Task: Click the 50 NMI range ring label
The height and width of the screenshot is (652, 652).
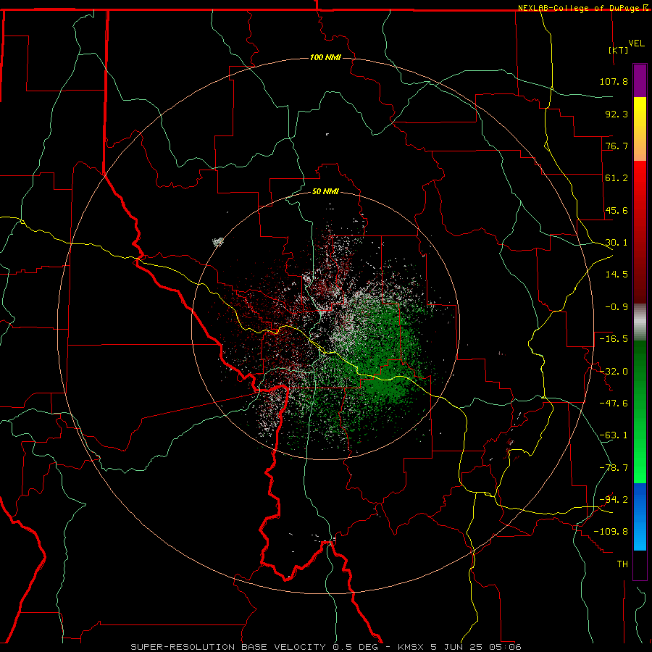Action: point(325,192)
